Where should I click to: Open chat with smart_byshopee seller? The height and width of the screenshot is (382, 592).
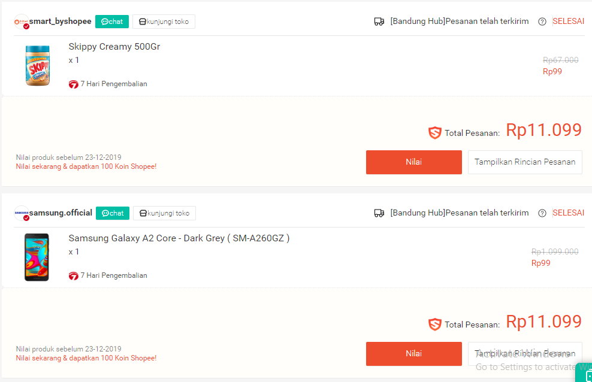[x=112, y=22]
